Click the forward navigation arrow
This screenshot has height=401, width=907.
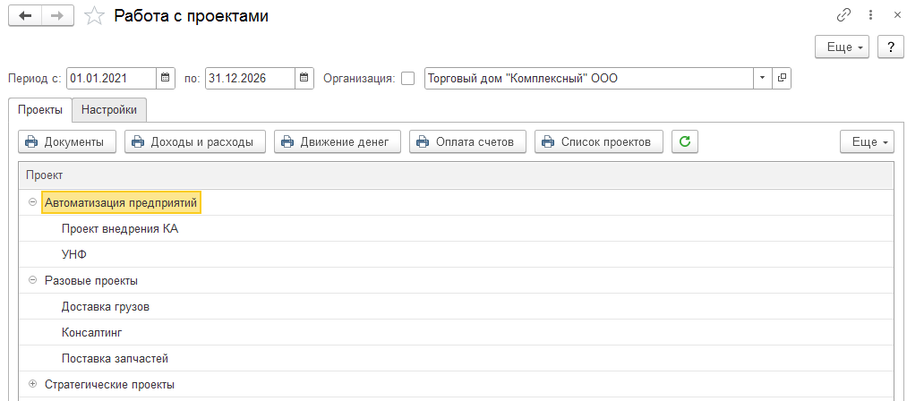pyautogui.click(x=57, y=16)
